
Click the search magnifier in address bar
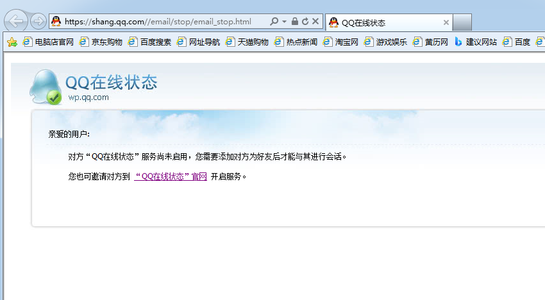coord(274,22)
